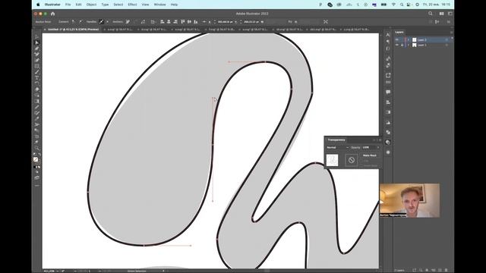Select the Selection tool (black arrow)
Viewport: 486px width, 273px height.
(37, 37)
